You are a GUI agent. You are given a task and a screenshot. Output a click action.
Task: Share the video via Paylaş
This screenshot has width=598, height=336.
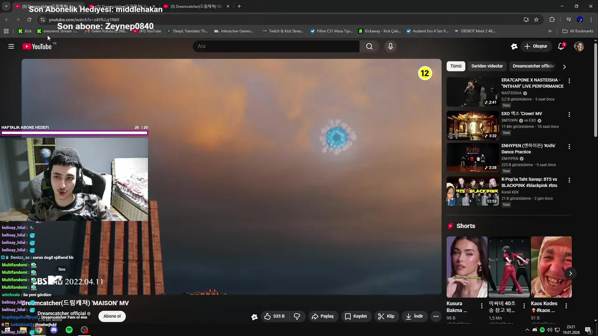(322, 316)
